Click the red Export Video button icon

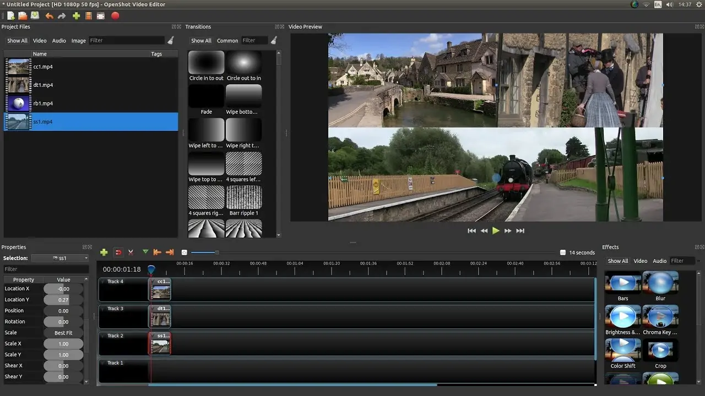click(x=115, y=16)
